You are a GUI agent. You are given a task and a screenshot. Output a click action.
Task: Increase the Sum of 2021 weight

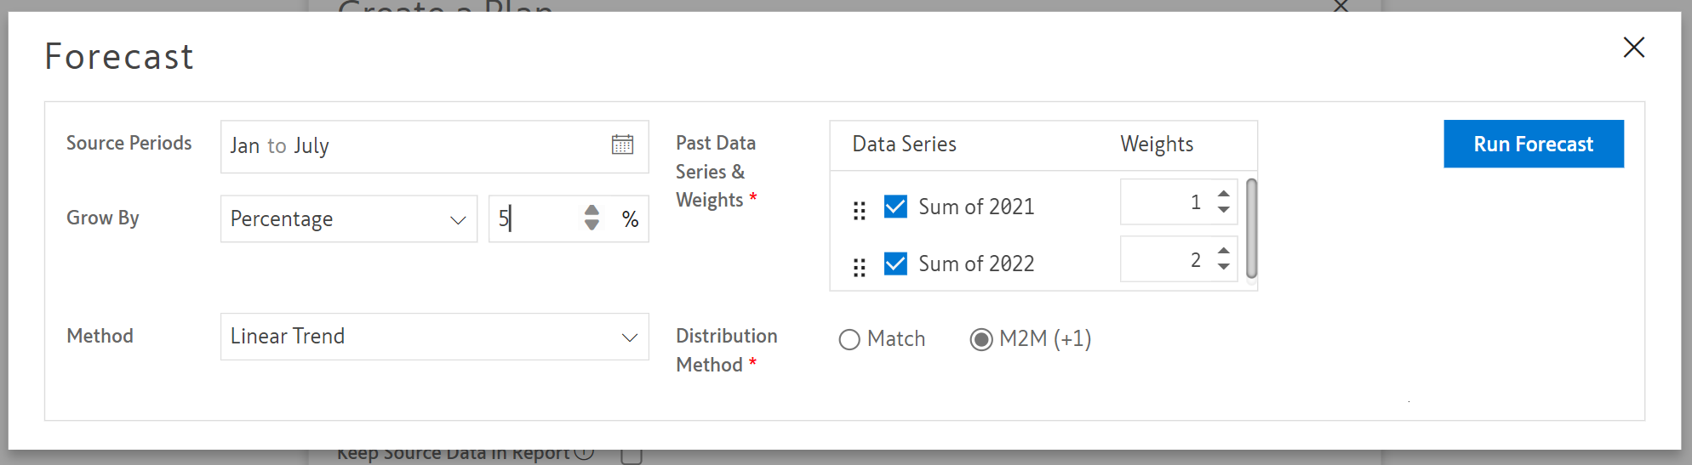pyautogui.click(x=1223, y=194)
